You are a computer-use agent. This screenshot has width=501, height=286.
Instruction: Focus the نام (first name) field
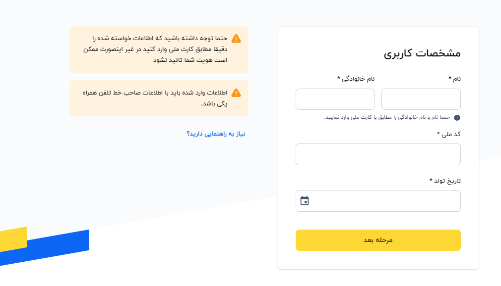421,99
